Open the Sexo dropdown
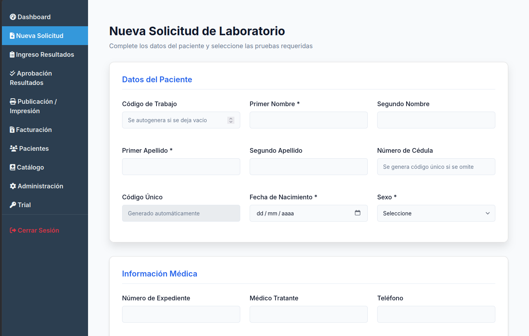This screenshot has height=336, width=529. [436, 213]
